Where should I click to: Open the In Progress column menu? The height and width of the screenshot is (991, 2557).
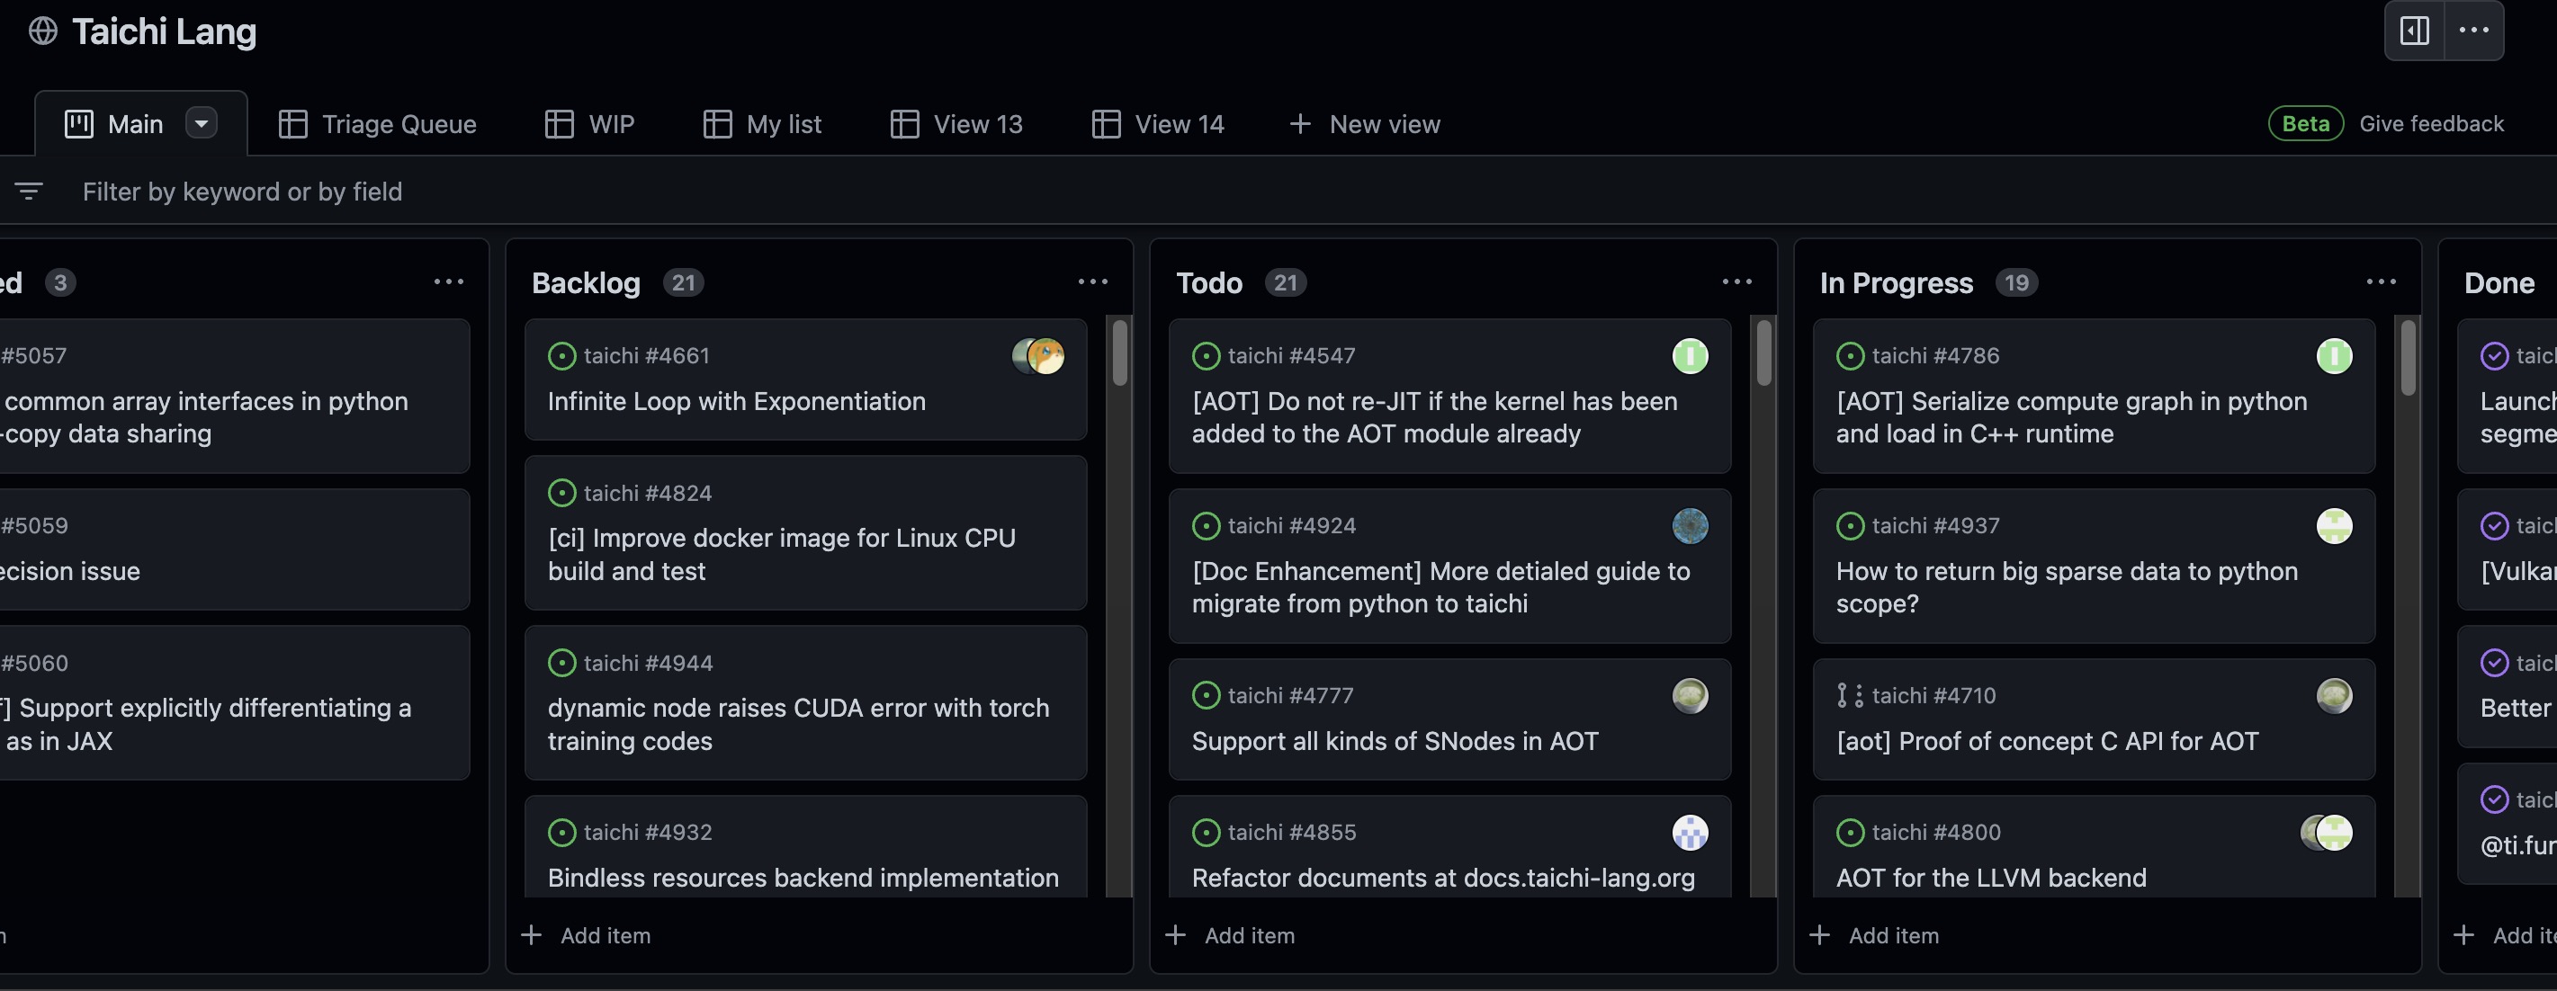point(2382,281)
